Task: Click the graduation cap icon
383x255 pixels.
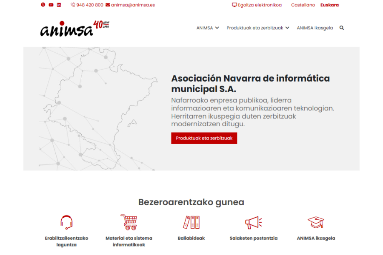Action: coord(316,222)
